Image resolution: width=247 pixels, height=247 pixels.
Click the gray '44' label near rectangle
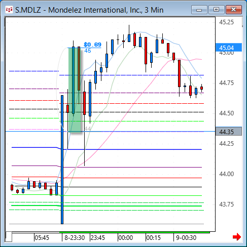click(x=88, y=129)
